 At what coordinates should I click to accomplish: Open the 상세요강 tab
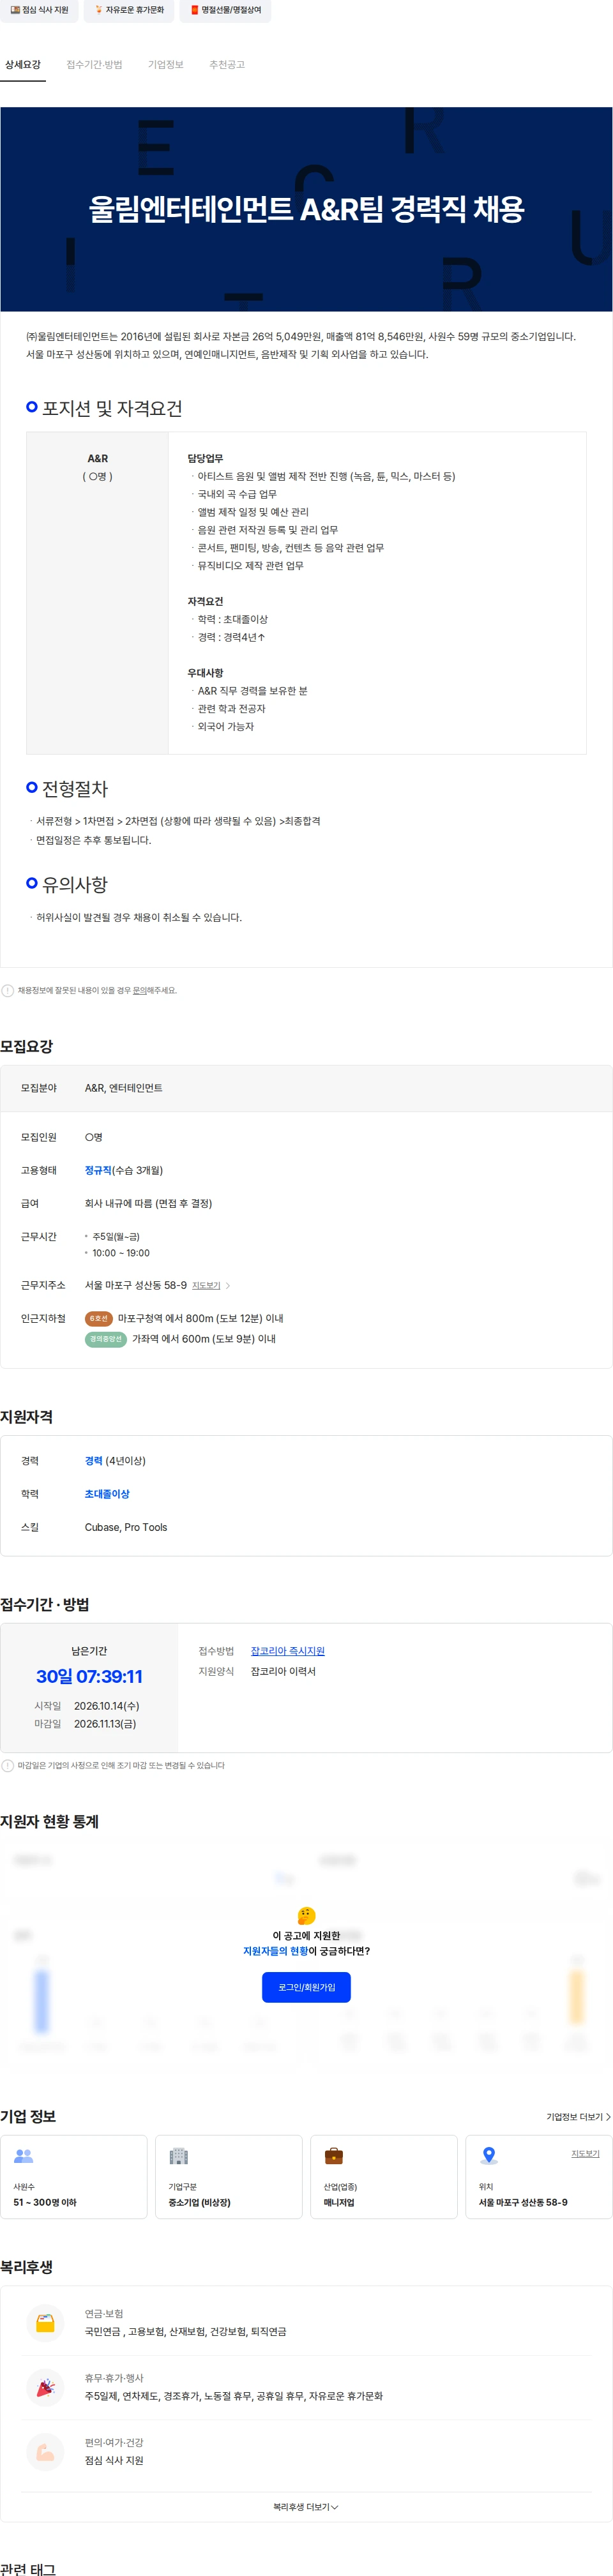pos(23,65)
